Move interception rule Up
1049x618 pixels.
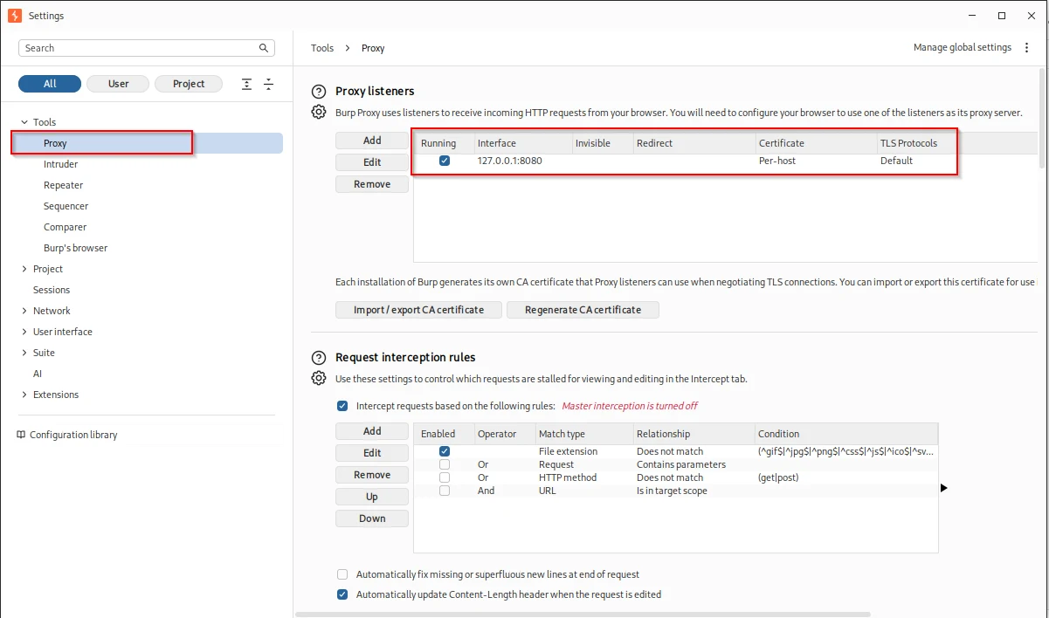[x=372, y=497]
